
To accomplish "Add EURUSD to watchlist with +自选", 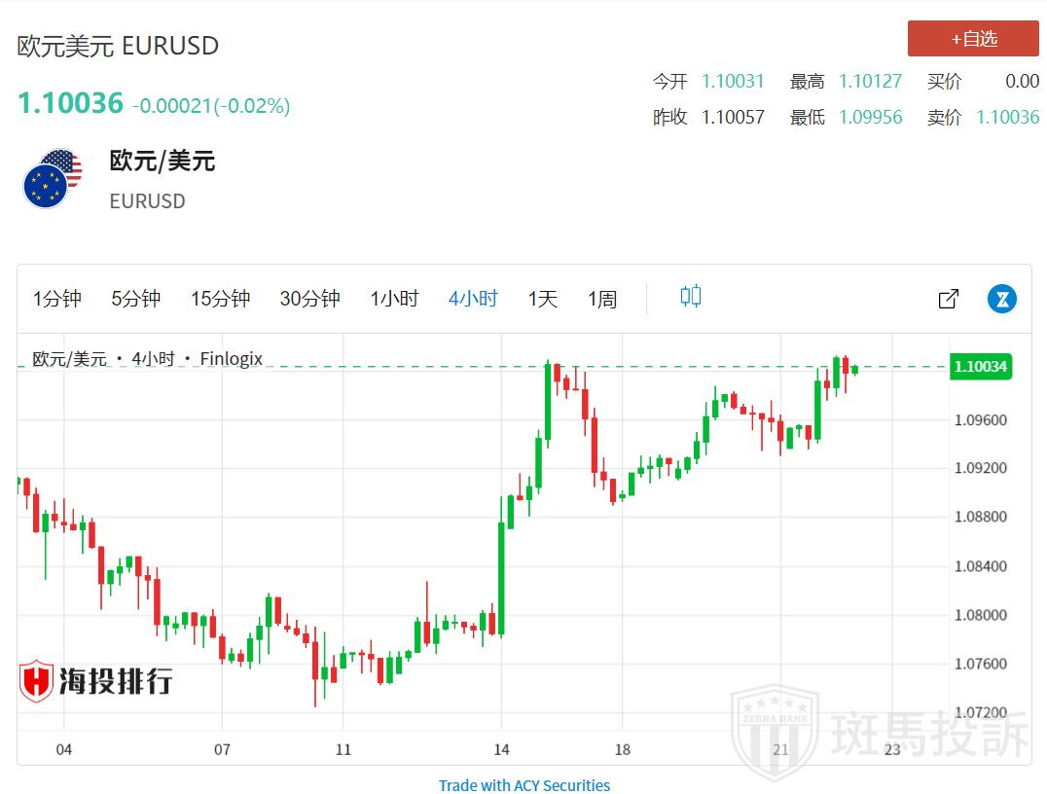I will coord(973,39).
